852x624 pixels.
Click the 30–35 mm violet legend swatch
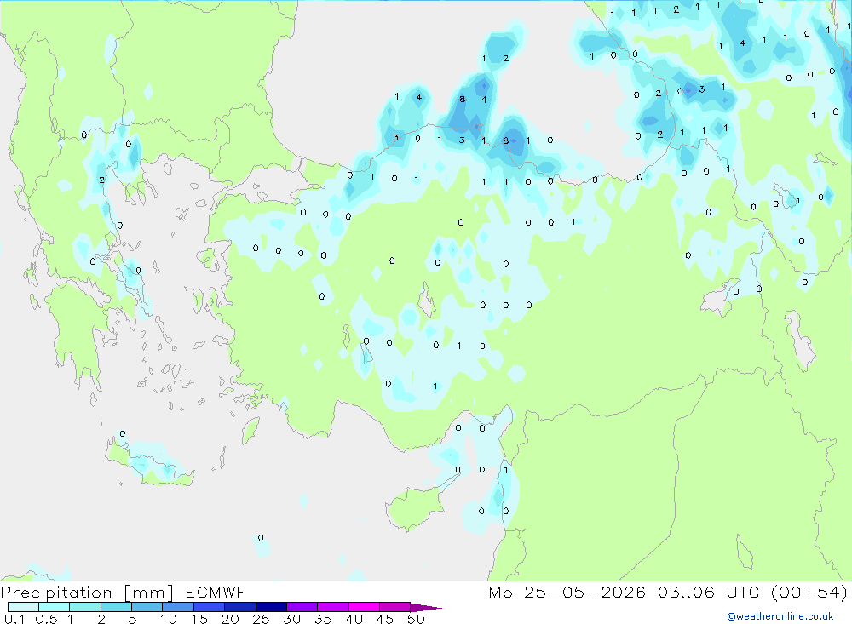click(302, 607)
